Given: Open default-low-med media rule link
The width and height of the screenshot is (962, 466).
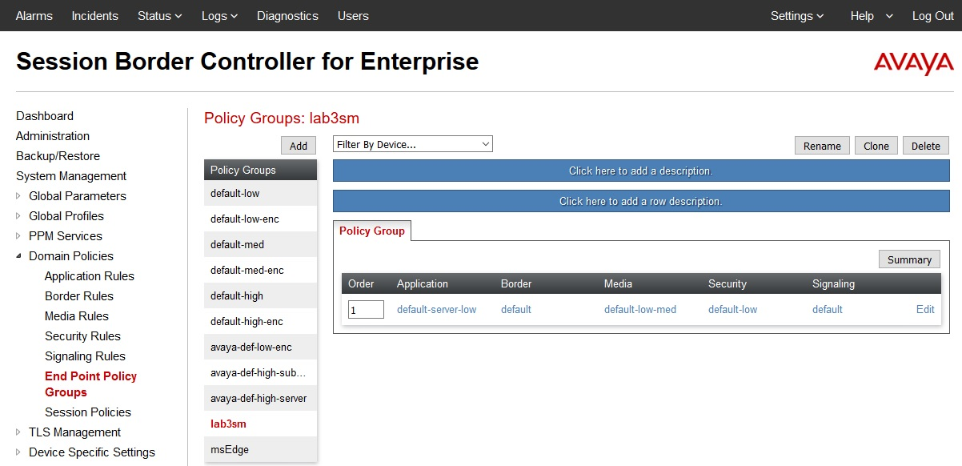Looking at the screenshot, I should (x=640, y=309).
